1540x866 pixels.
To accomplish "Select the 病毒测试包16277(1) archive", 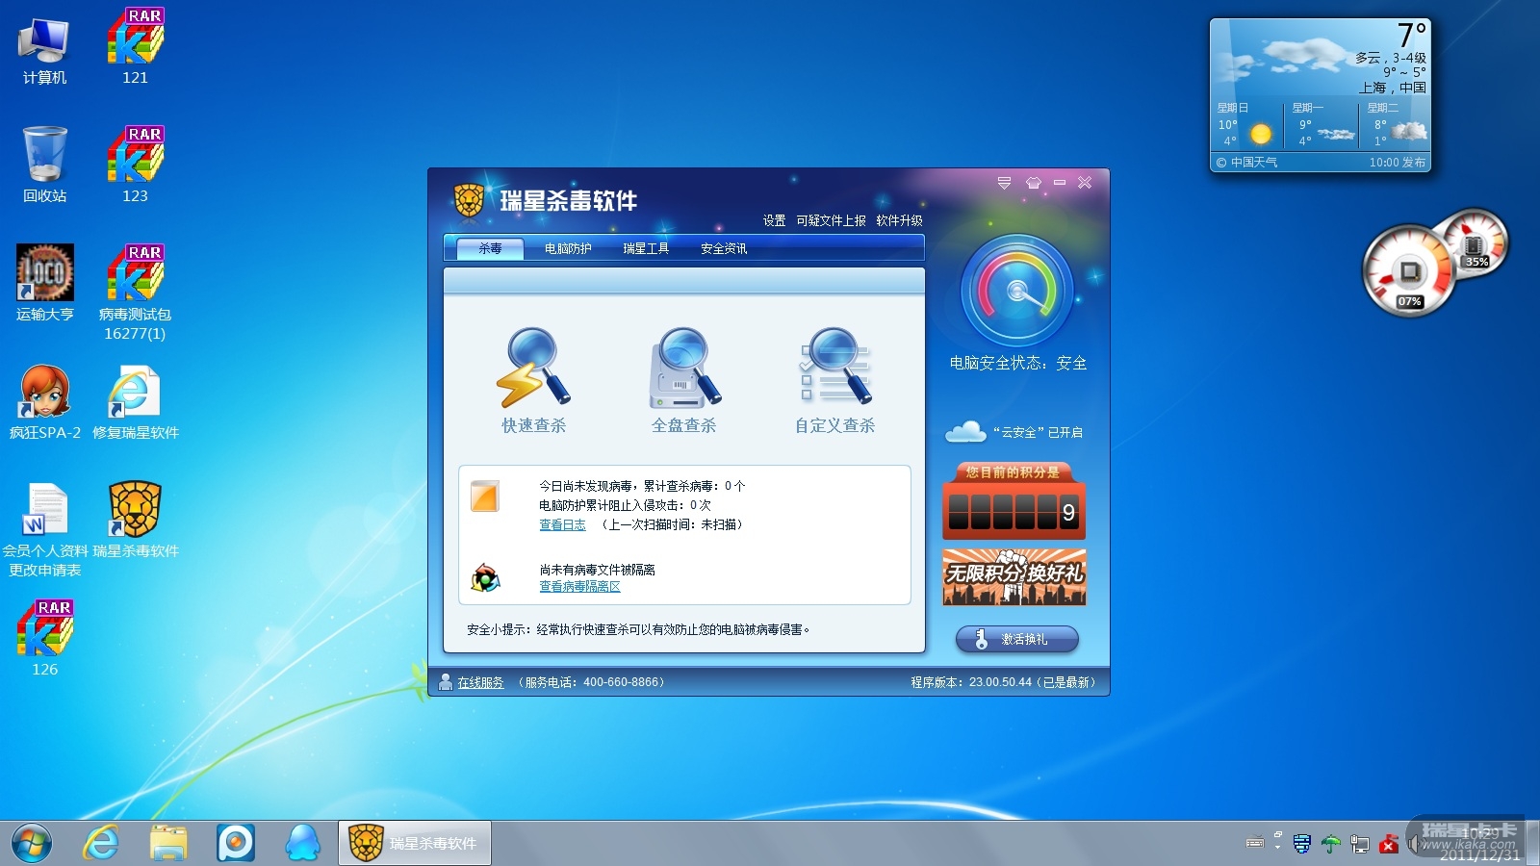I will coord(136,293).
